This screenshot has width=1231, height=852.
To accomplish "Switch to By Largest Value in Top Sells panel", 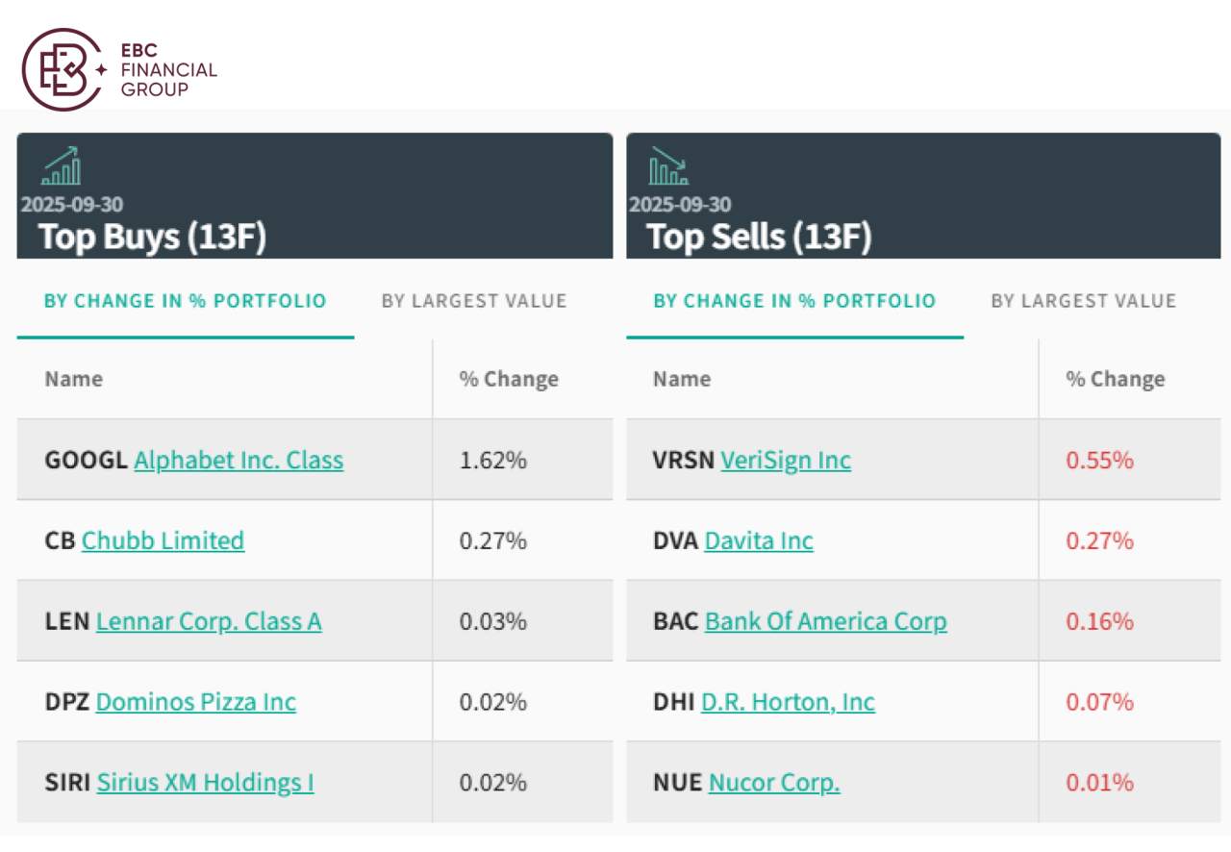I will (x=1081, y=300).
